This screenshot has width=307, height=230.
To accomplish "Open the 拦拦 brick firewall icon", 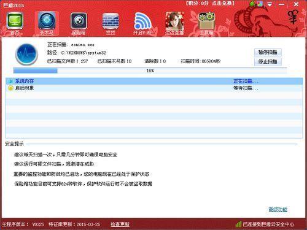I will point(111,23).
